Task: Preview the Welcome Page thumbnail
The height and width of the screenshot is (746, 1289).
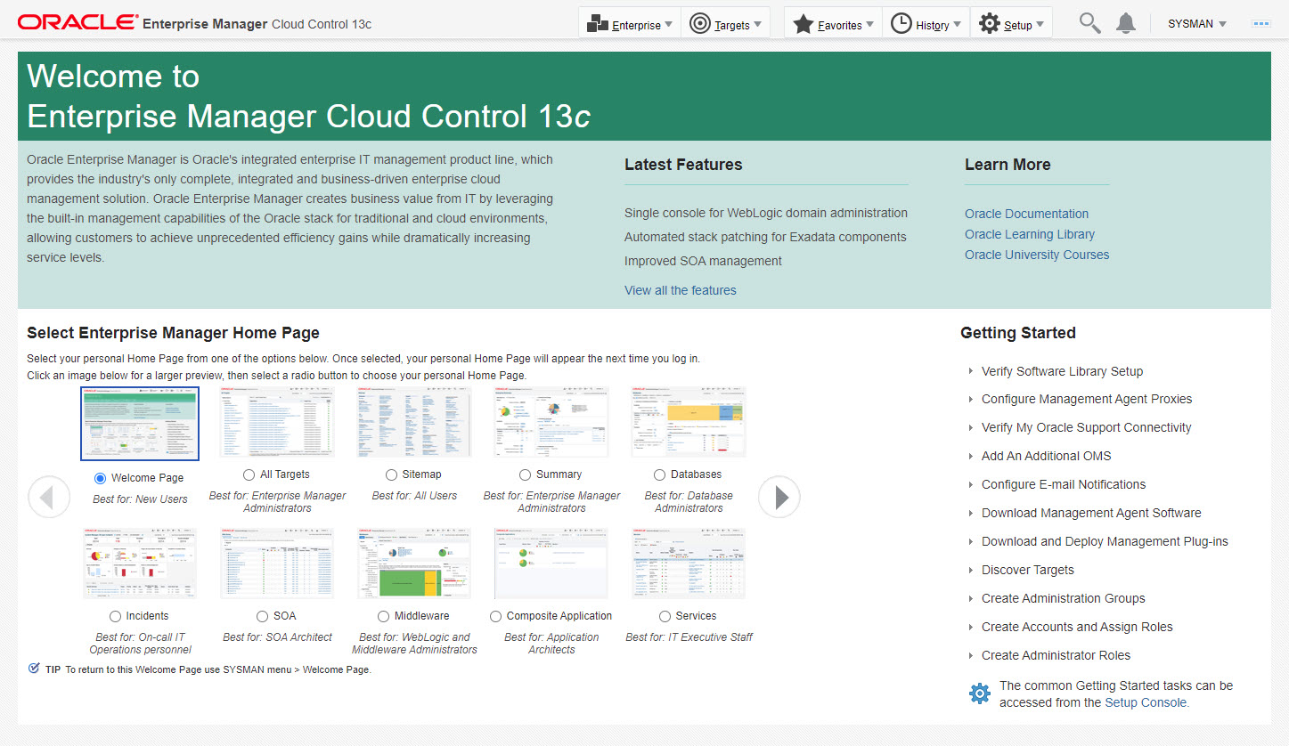Action: (x=140, y=423)
